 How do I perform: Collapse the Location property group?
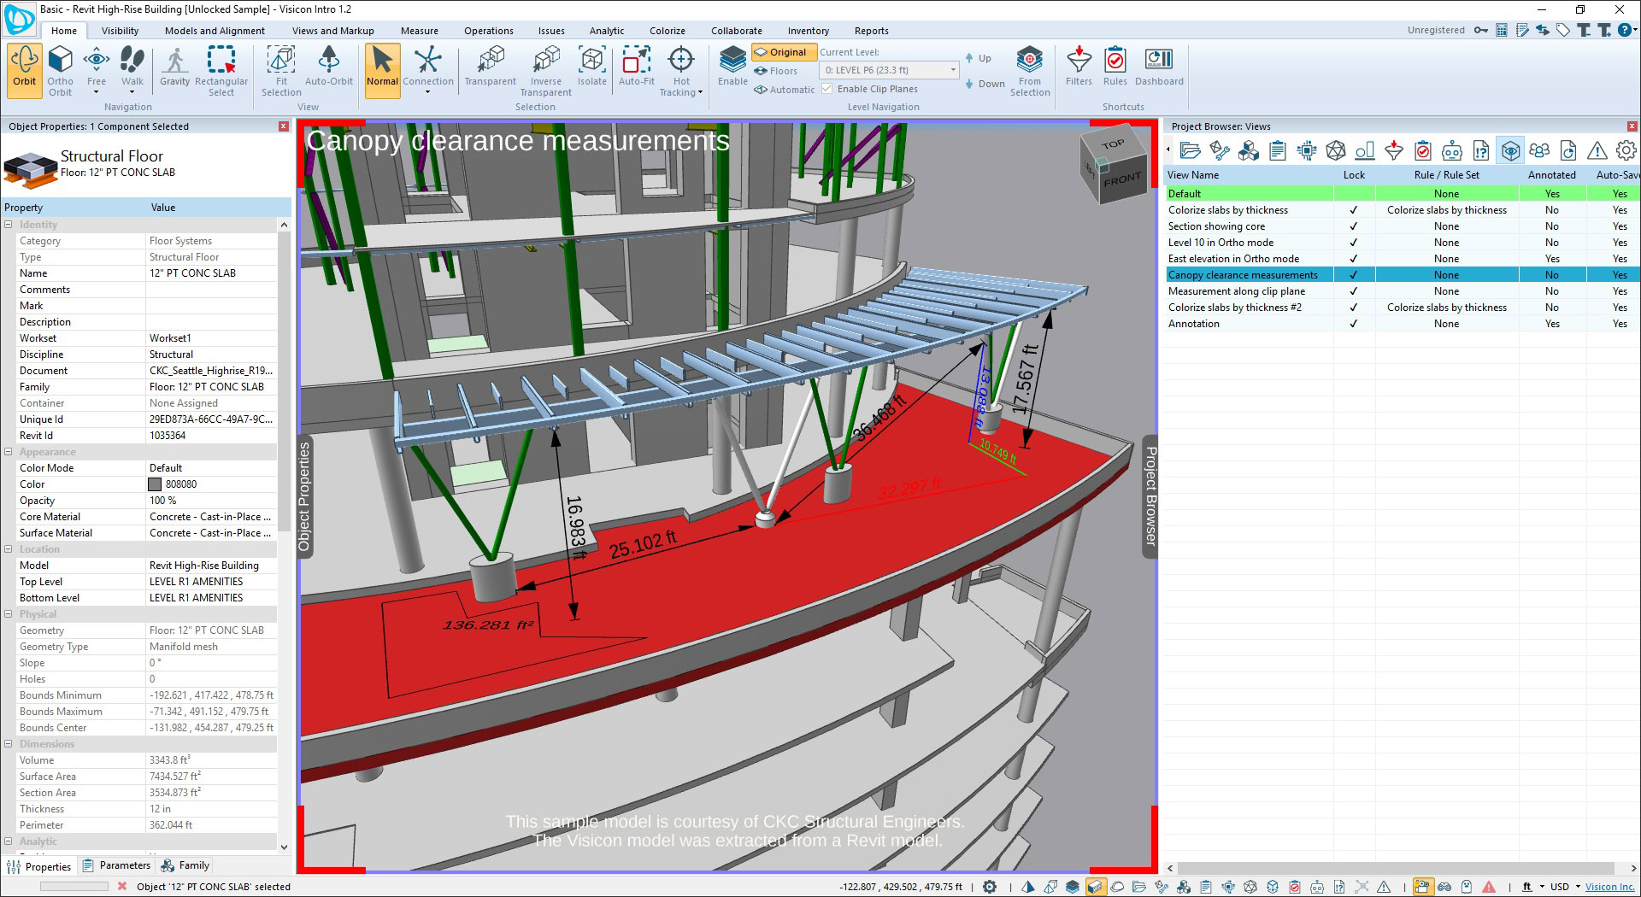pyautogui.click(x=9, y=549)
